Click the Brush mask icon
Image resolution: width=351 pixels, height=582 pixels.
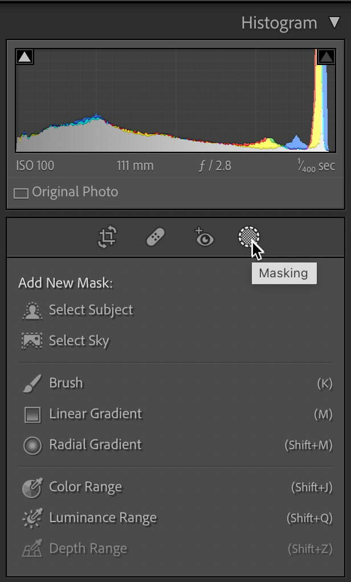click(32, 383)
